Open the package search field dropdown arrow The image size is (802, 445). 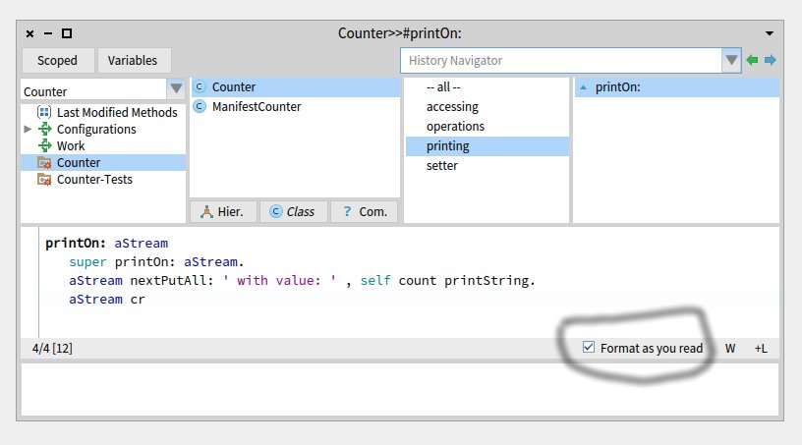176,88
